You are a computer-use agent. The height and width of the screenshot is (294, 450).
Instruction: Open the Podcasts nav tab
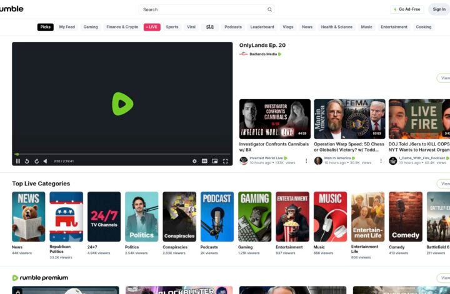point(233,27)
